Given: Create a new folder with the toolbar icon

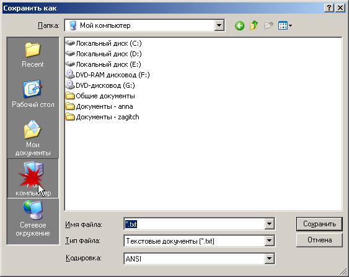Looking at the screenshot, I should point(268,26).
